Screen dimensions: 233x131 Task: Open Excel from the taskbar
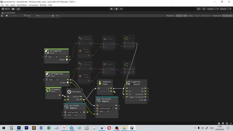pyautogui.click(x=49, y=128)
